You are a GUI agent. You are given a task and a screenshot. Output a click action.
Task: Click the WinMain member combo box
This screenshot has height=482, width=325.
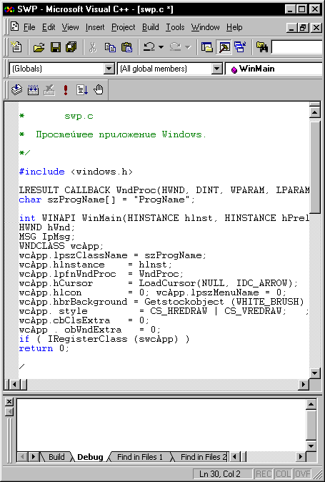click(x=274, y=69)
